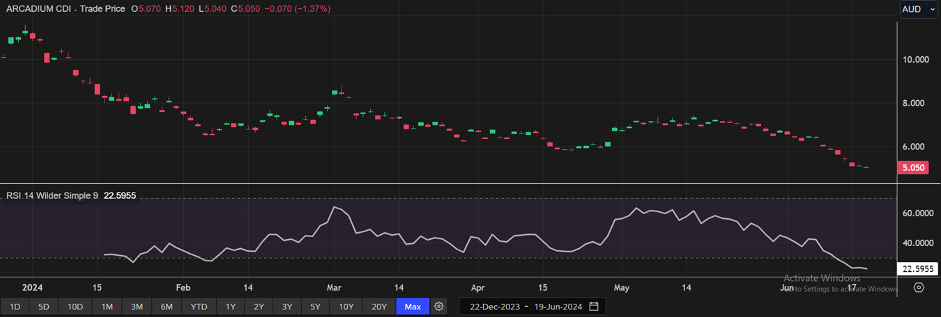
Task: Select the Max time range
Action: [413, 307]
